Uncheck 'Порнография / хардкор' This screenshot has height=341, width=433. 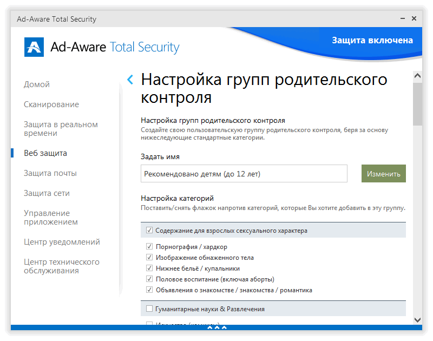coord(149,246)
